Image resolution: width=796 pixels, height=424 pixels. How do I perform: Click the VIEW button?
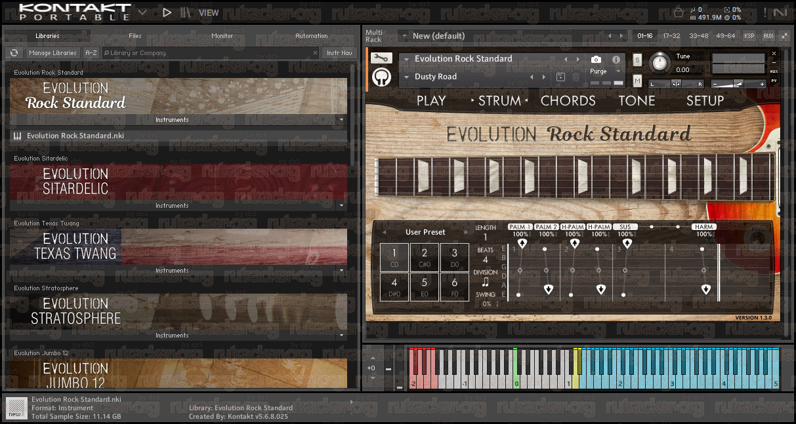point(209,12)
